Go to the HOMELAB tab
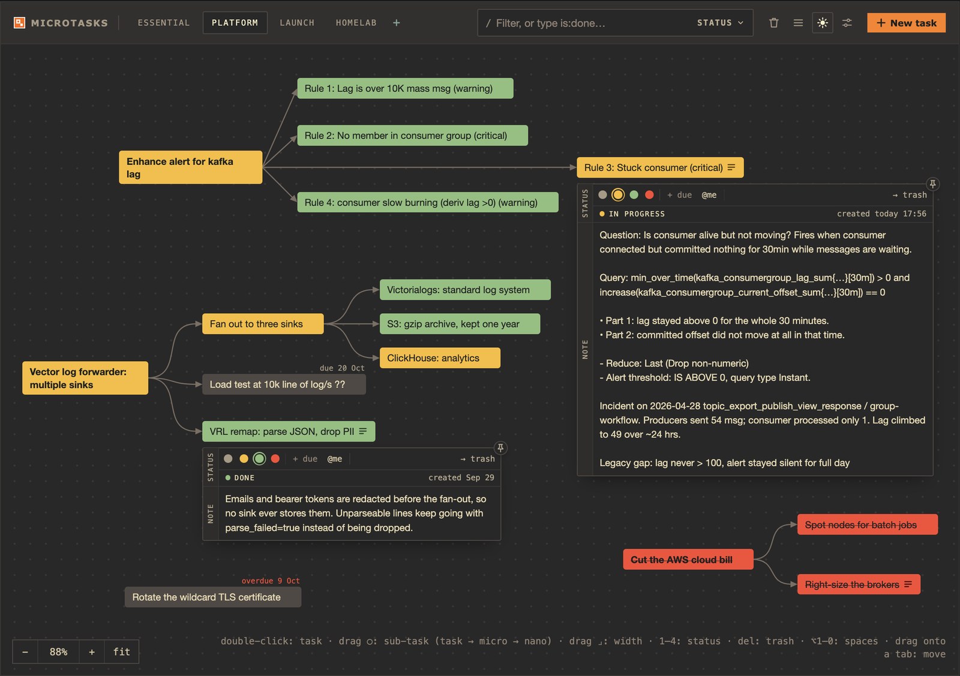 click(x=356, y=23)
